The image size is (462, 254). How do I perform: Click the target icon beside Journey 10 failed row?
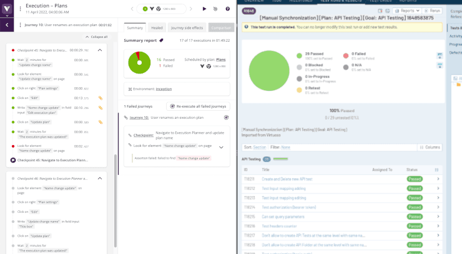click(x=226, y=118)
